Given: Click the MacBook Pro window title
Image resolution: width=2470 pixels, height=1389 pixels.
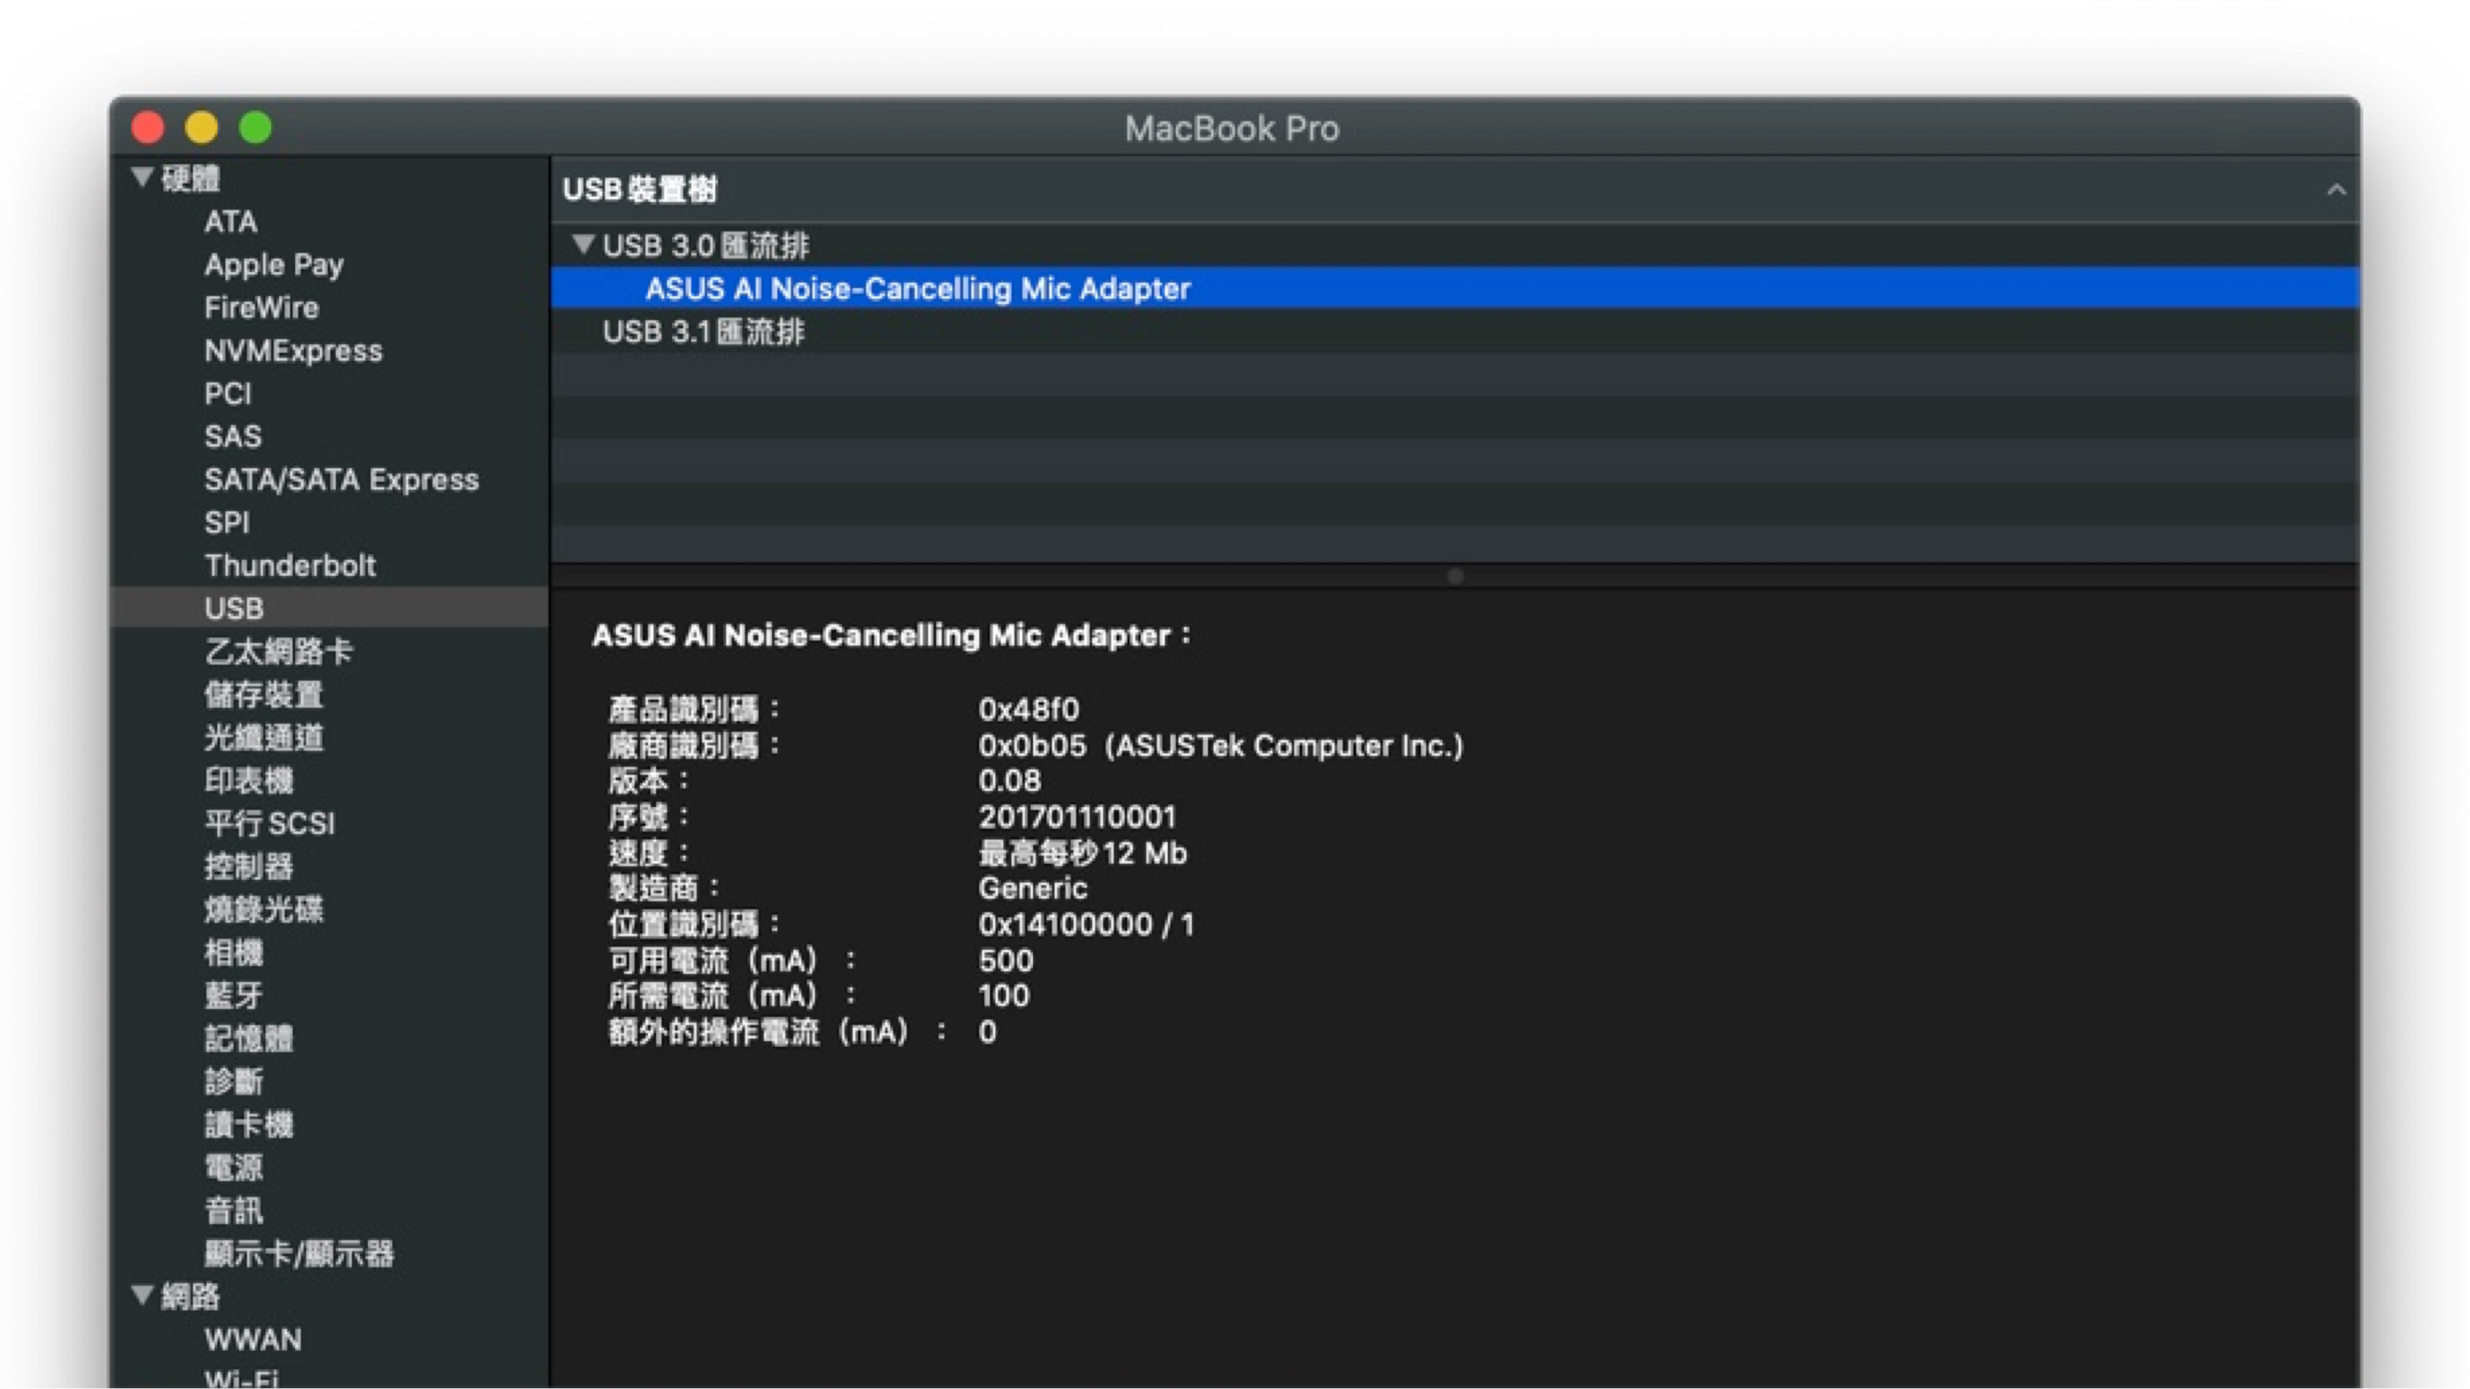Looking at the screenshot, I should 1231,129.
